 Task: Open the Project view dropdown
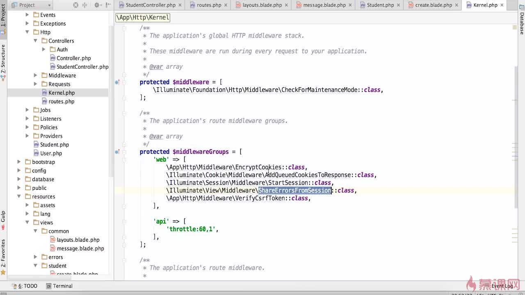(x=31, y=5)
